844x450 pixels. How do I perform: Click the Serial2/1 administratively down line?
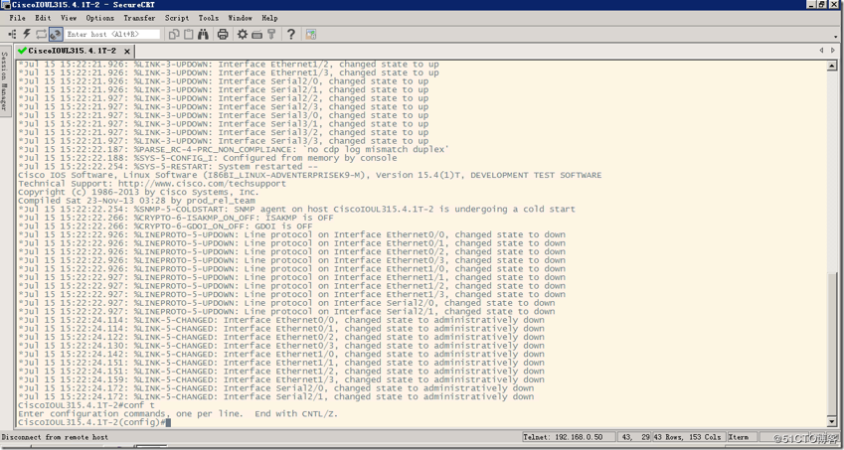(x=276, y=396)
